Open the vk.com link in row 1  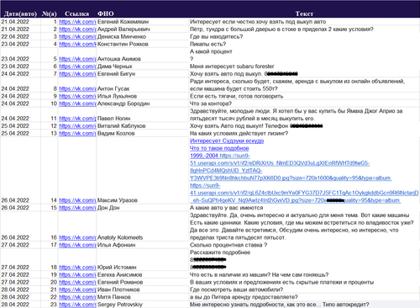pos(77,22)
